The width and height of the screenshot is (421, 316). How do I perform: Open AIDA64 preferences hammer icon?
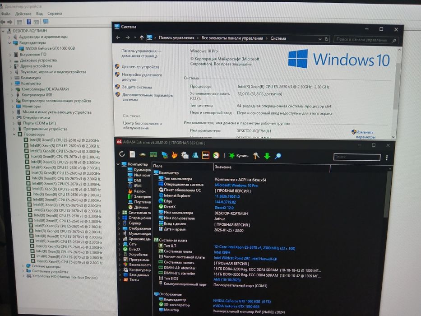click(256, 156)
